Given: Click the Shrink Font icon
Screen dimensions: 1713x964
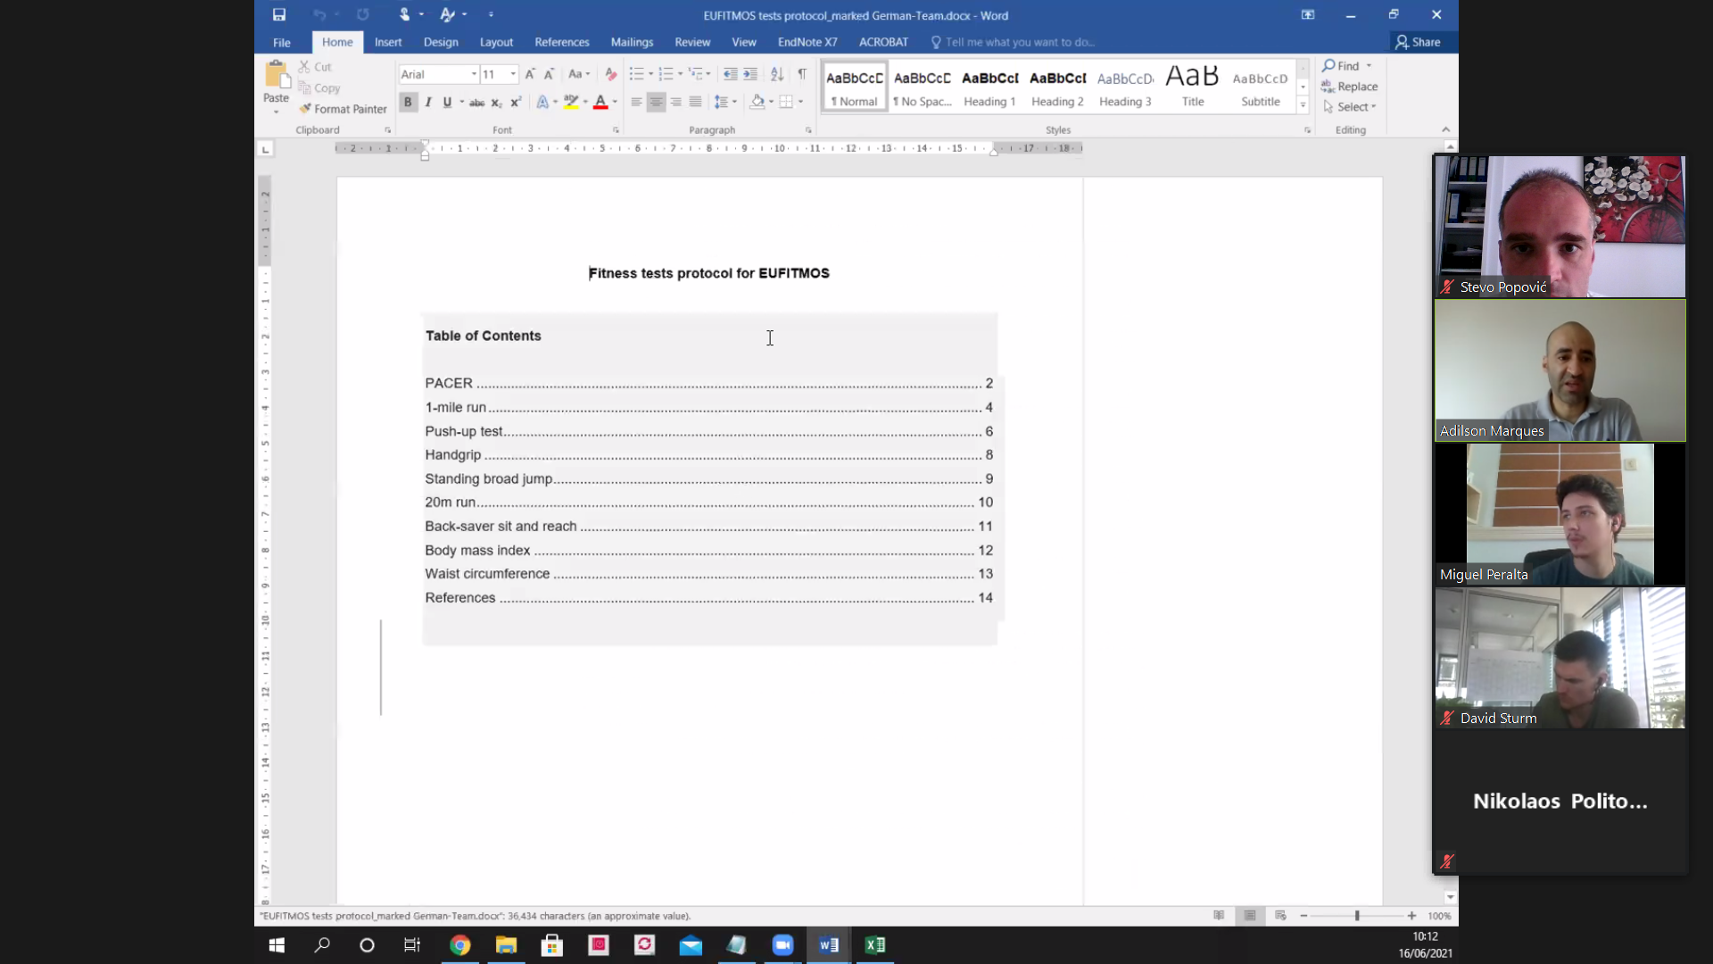Looking at the screenshot, I should pyautogui.click(x=549, y=74).
